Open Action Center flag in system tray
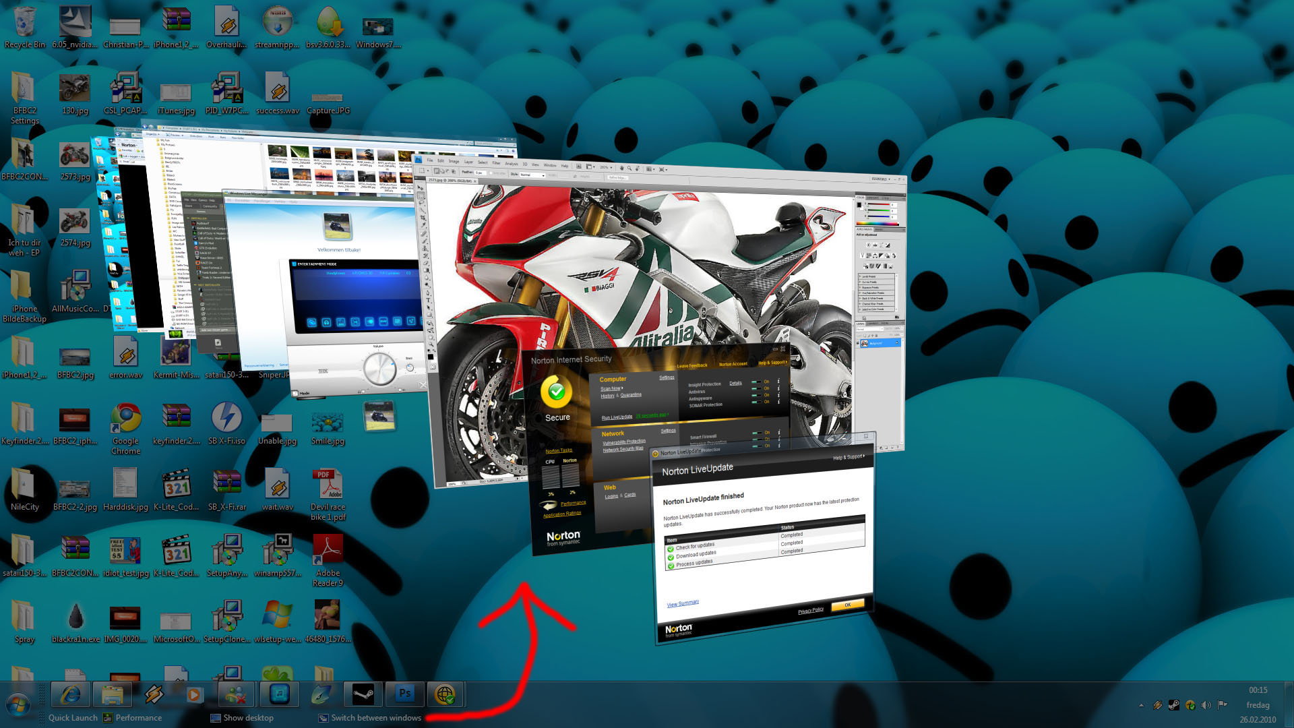Image resolution: width=1294 pixels, height=728 pixels. pos(1223,705)
